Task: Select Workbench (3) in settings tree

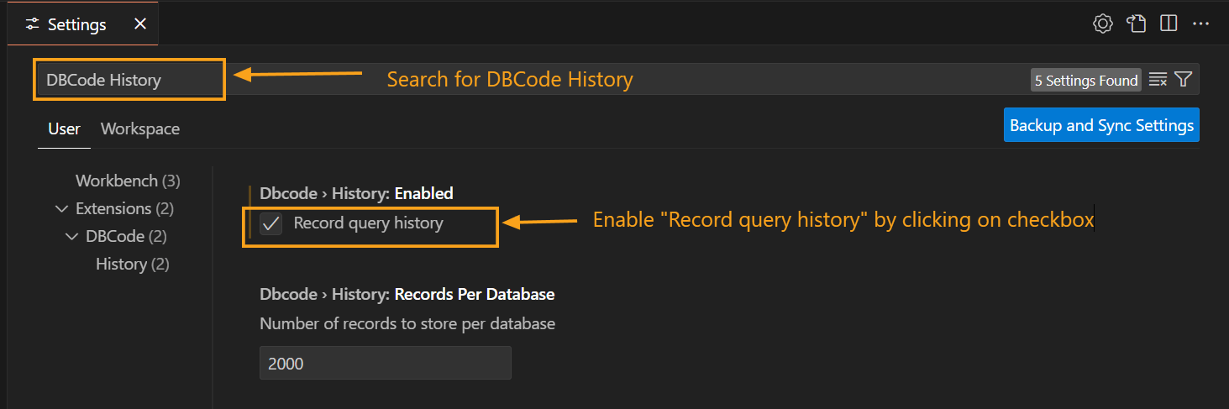Action: [128, 181]
